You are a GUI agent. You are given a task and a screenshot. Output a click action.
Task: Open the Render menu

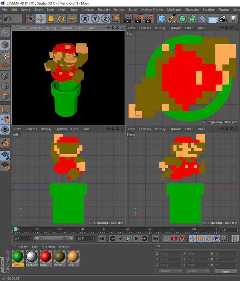[119, 10]
